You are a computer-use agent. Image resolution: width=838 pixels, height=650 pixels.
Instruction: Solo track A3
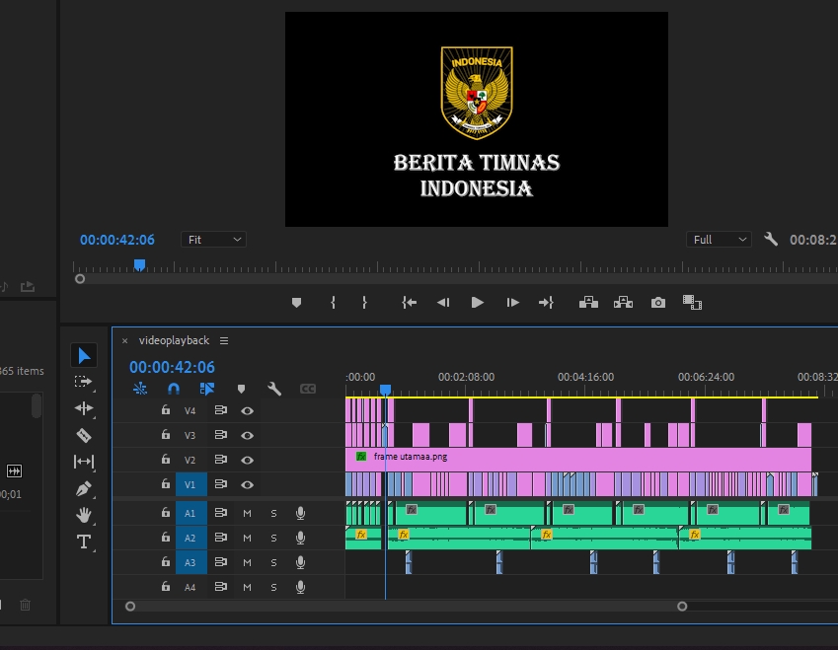click(273, 562)
